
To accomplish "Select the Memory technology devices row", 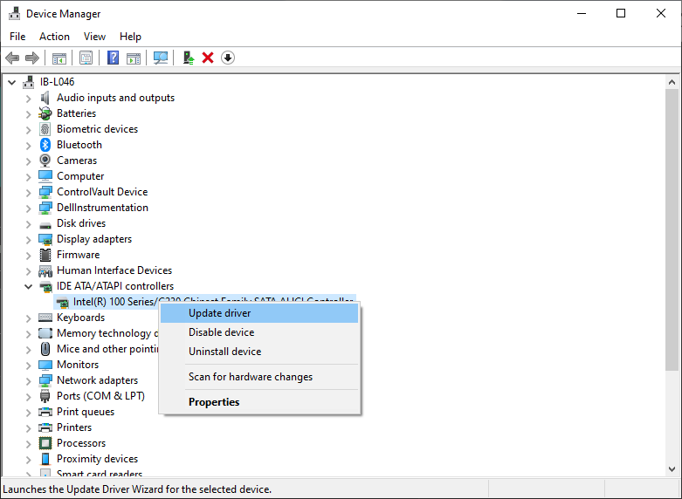I will coord(107,333).
